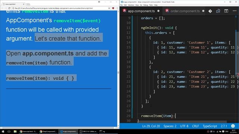Click 'ngOnInit(): void {' on line 11
The image size is (239, 134).
(159, 28)
